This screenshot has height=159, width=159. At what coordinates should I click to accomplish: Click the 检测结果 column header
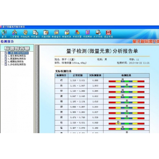(126, 76)
